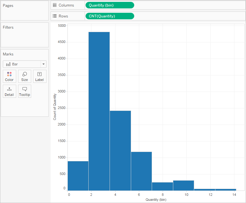The width and height of the screenshot is (246, 203).
Task: Click the Rows shelf icon
Action: (55, 16)
